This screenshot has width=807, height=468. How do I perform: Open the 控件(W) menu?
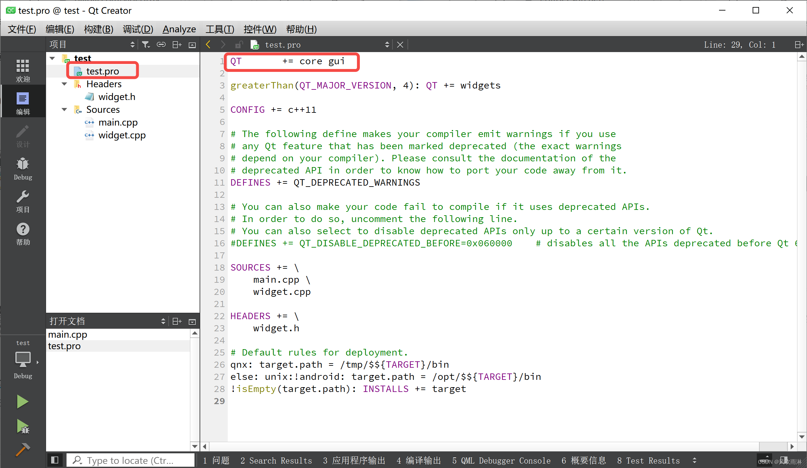(260, 29)
